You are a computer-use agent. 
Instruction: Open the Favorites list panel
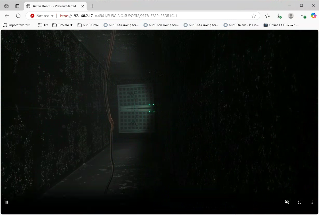coord(267,16)
